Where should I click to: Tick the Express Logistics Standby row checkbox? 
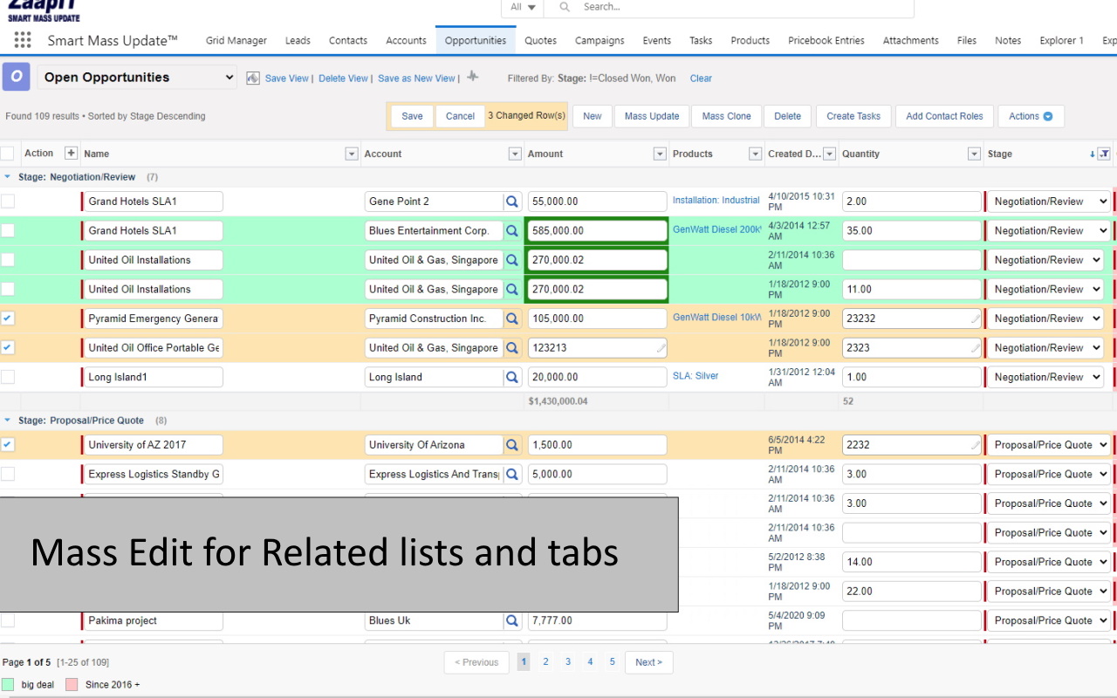(8, 475)
